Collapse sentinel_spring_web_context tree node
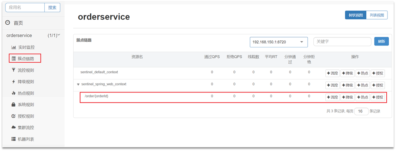This screenshot has width=396, height=151. point(78,84)
